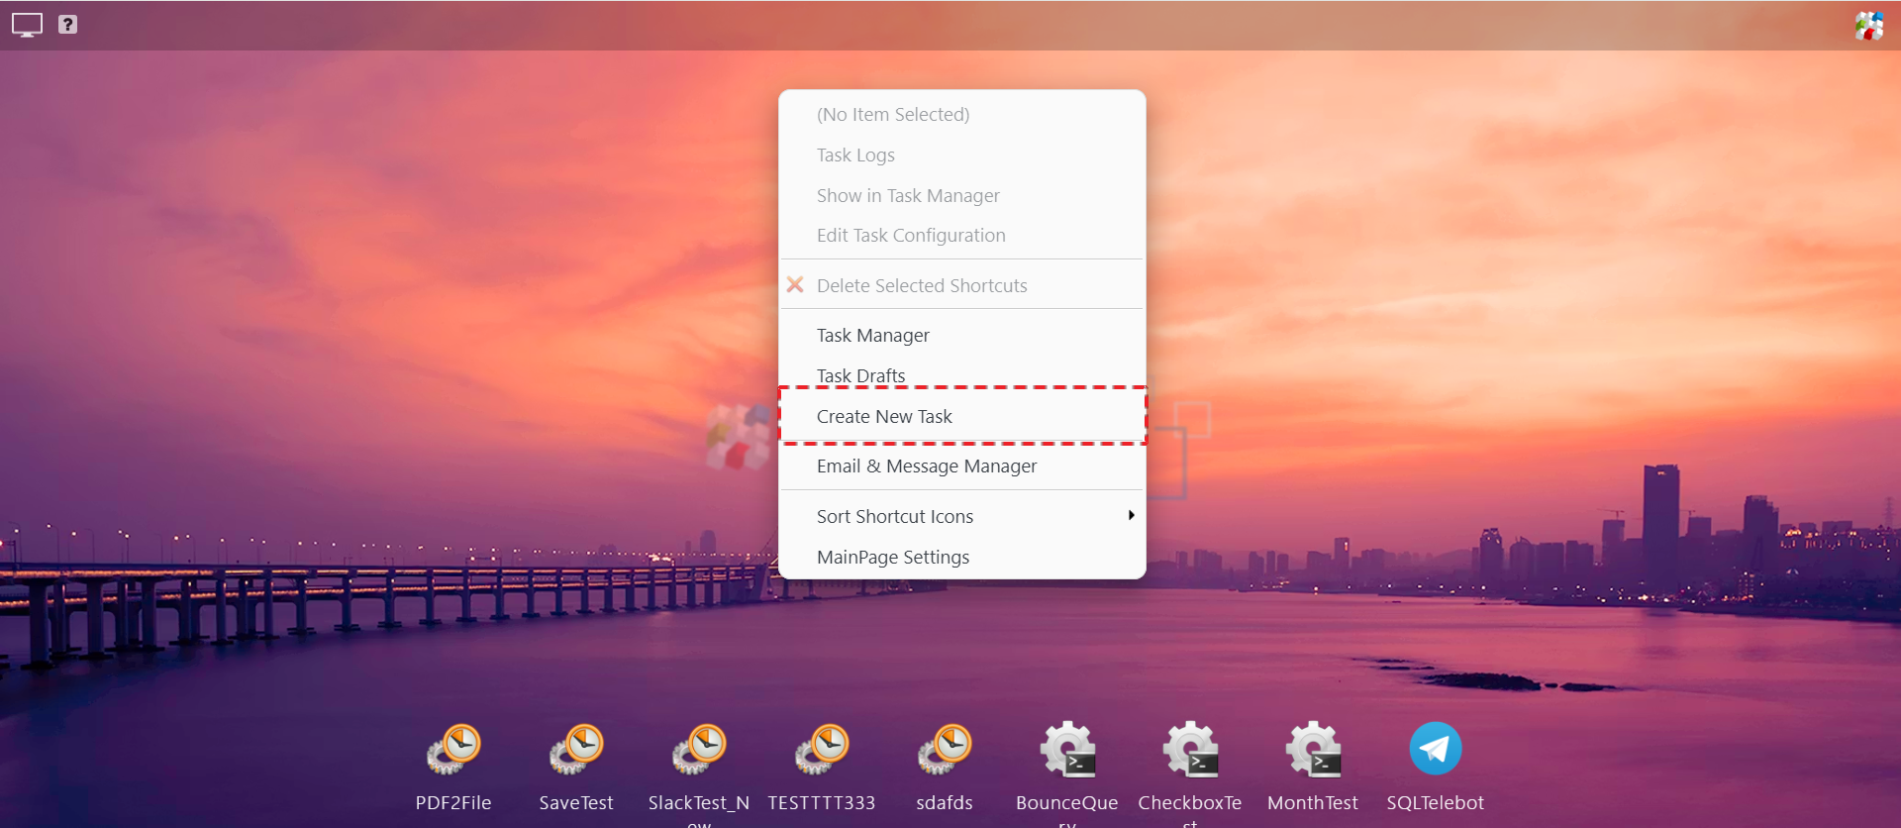Click the SQLTelebot label text

[1436, 803]
